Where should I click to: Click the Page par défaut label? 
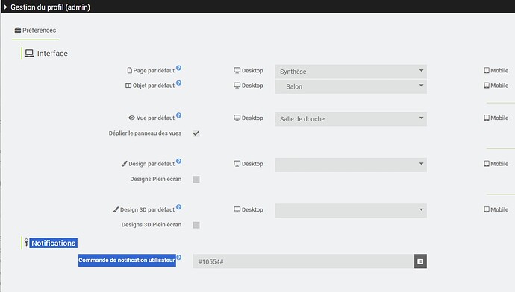click(154, 71)
